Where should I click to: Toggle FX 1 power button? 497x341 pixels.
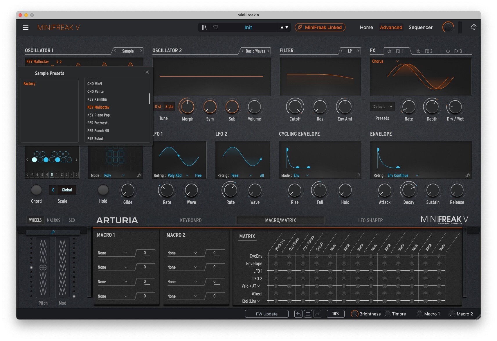[x=389, y=51]
